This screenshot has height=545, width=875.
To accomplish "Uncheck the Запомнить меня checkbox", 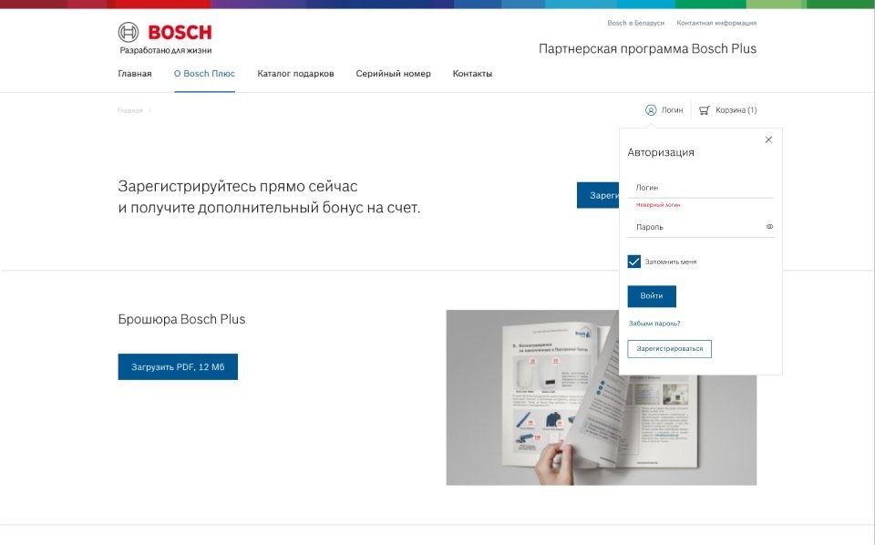I will [x=634, y=262].
